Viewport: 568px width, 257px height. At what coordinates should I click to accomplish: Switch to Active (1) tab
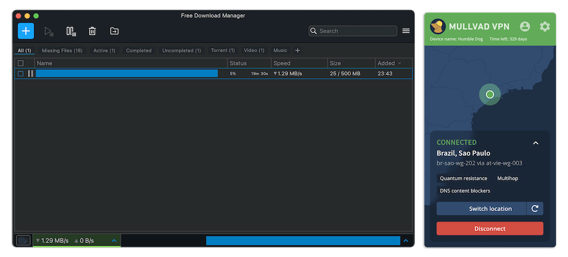pos(105,50)
